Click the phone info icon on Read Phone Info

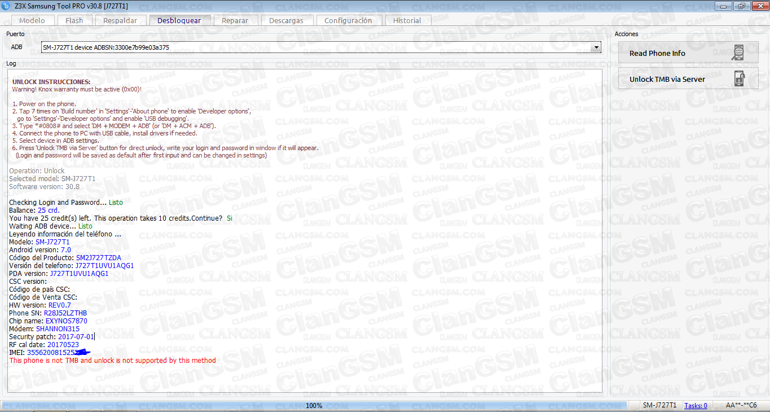(738, 53)
